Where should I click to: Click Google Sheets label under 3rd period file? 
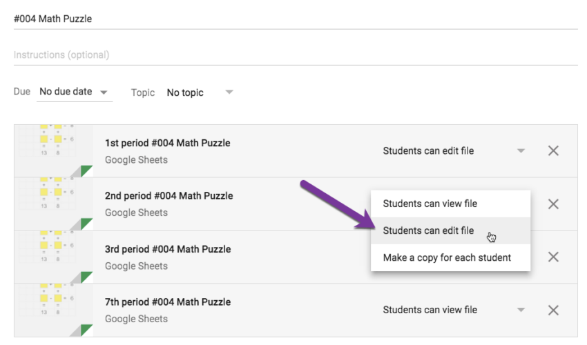point(136,266)
